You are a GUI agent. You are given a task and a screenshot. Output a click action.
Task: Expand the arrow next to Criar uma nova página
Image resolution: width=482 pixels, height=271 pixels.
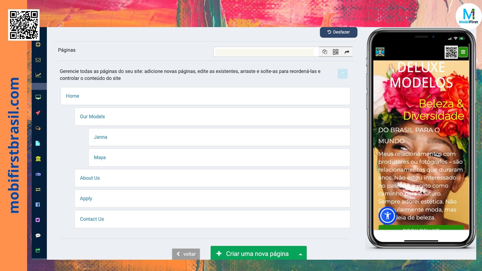(300, 254)
